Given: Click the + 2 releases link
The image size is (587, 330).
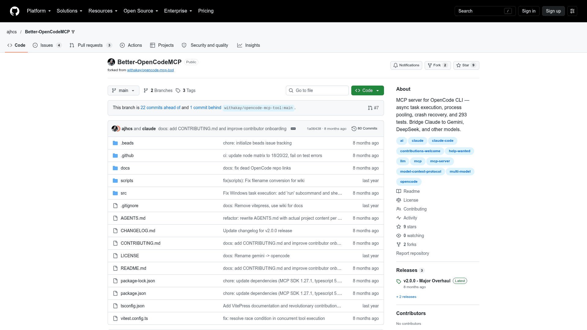Looking at the screenshot, I should coord(406,297).
